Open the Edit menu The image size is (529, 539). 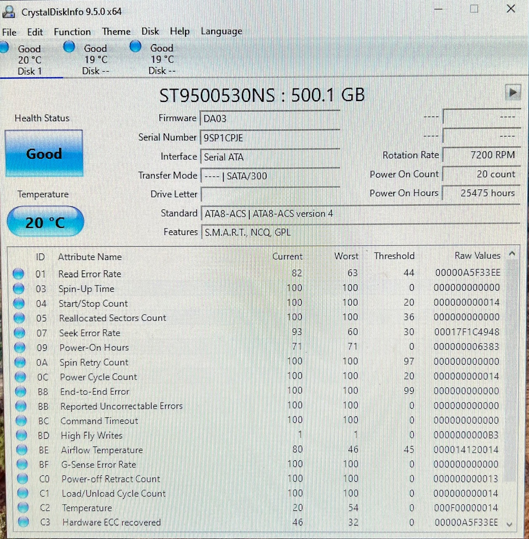pyautogui.click(x=35, y=32)
